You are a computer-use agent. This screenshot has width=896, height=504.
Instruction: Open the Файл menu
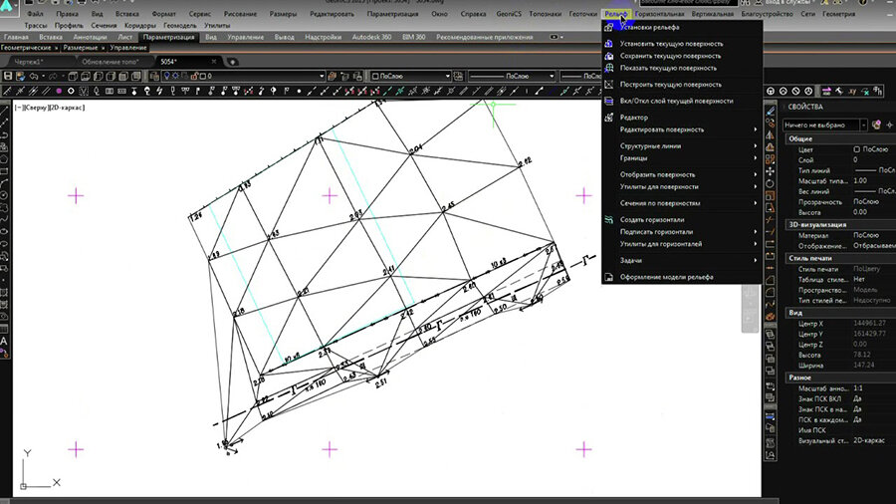click(x=35, y=14)
